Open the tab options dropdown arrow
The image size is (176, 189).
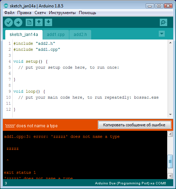click(x=162, y=34)
